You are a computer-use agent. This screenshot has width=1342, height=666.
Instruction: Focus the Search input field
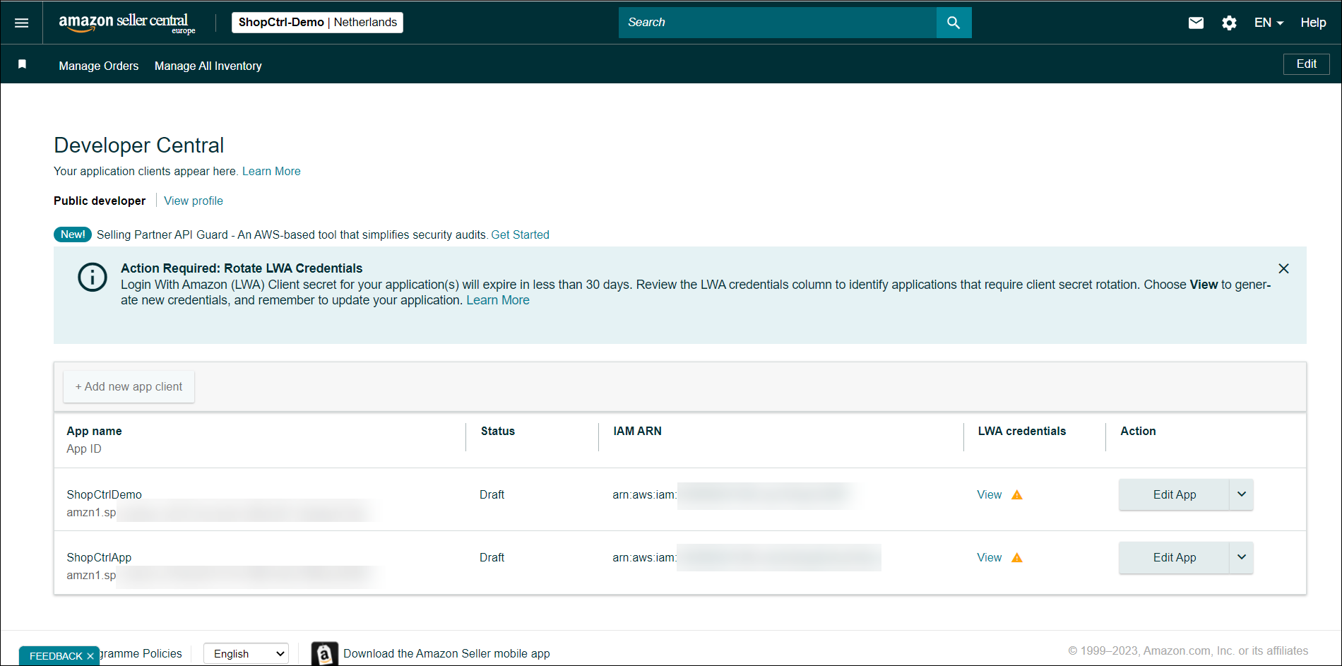click(x=777, y=23)
